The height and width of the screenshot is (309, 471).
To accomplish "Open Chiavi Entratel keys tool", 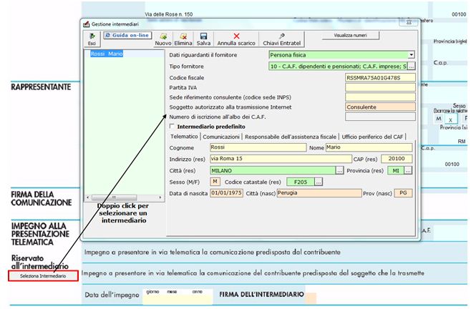I will point(281,39).
